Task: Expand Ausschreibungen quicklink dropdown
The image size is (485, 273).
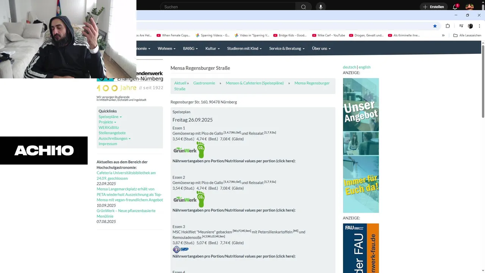Action: [x=114, y=138]
